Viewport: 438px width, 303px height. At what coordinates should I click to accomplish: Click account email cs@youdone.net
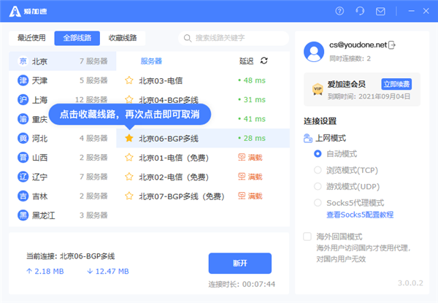358,45
